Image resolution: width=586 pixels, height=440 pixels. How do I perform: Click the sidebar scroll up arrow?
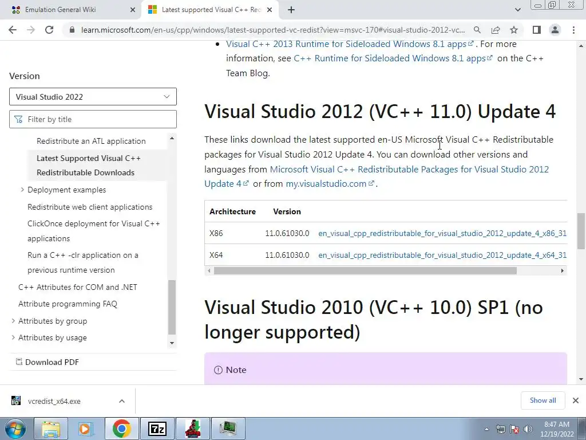[x=172, y=138]
